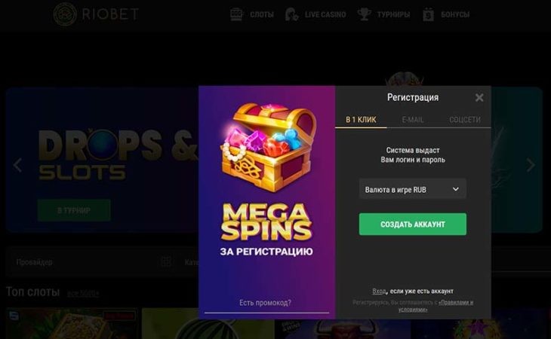Switch to the Соцсети tab
Viewport: 551px width, 339px height.
464,120
